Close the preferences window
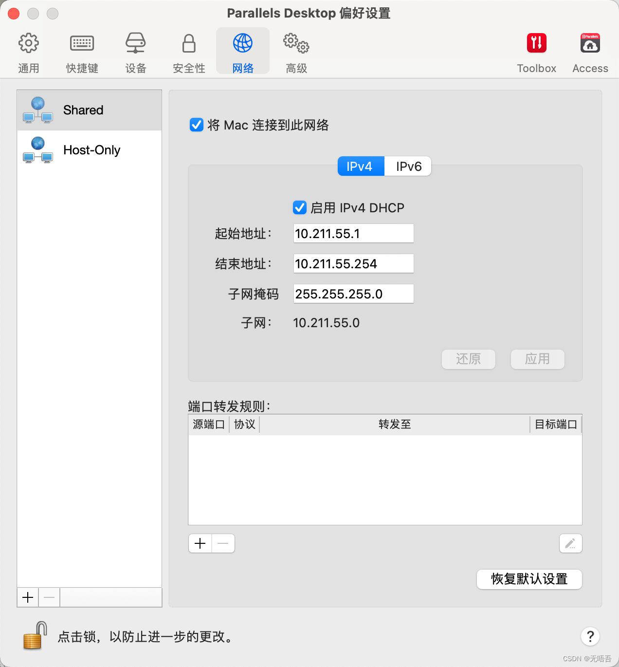The height and width of the screenshot is (667, 619). click(x=14, y=14)
